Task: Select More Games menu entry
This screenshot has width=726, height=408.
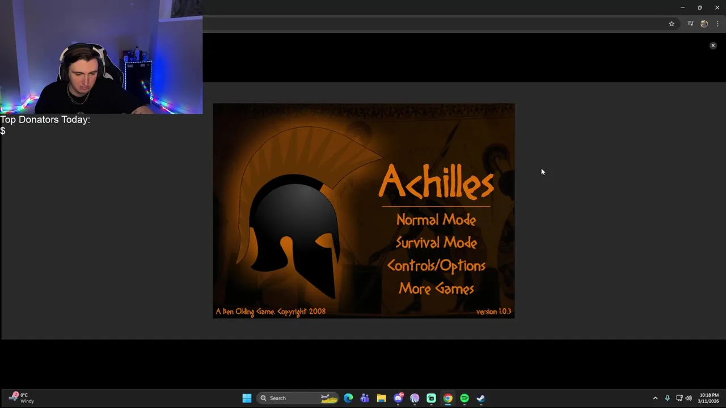Action: tap(436, 289)
